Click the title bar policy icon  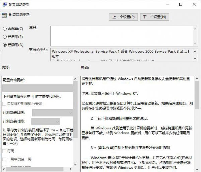coord(5,4)
